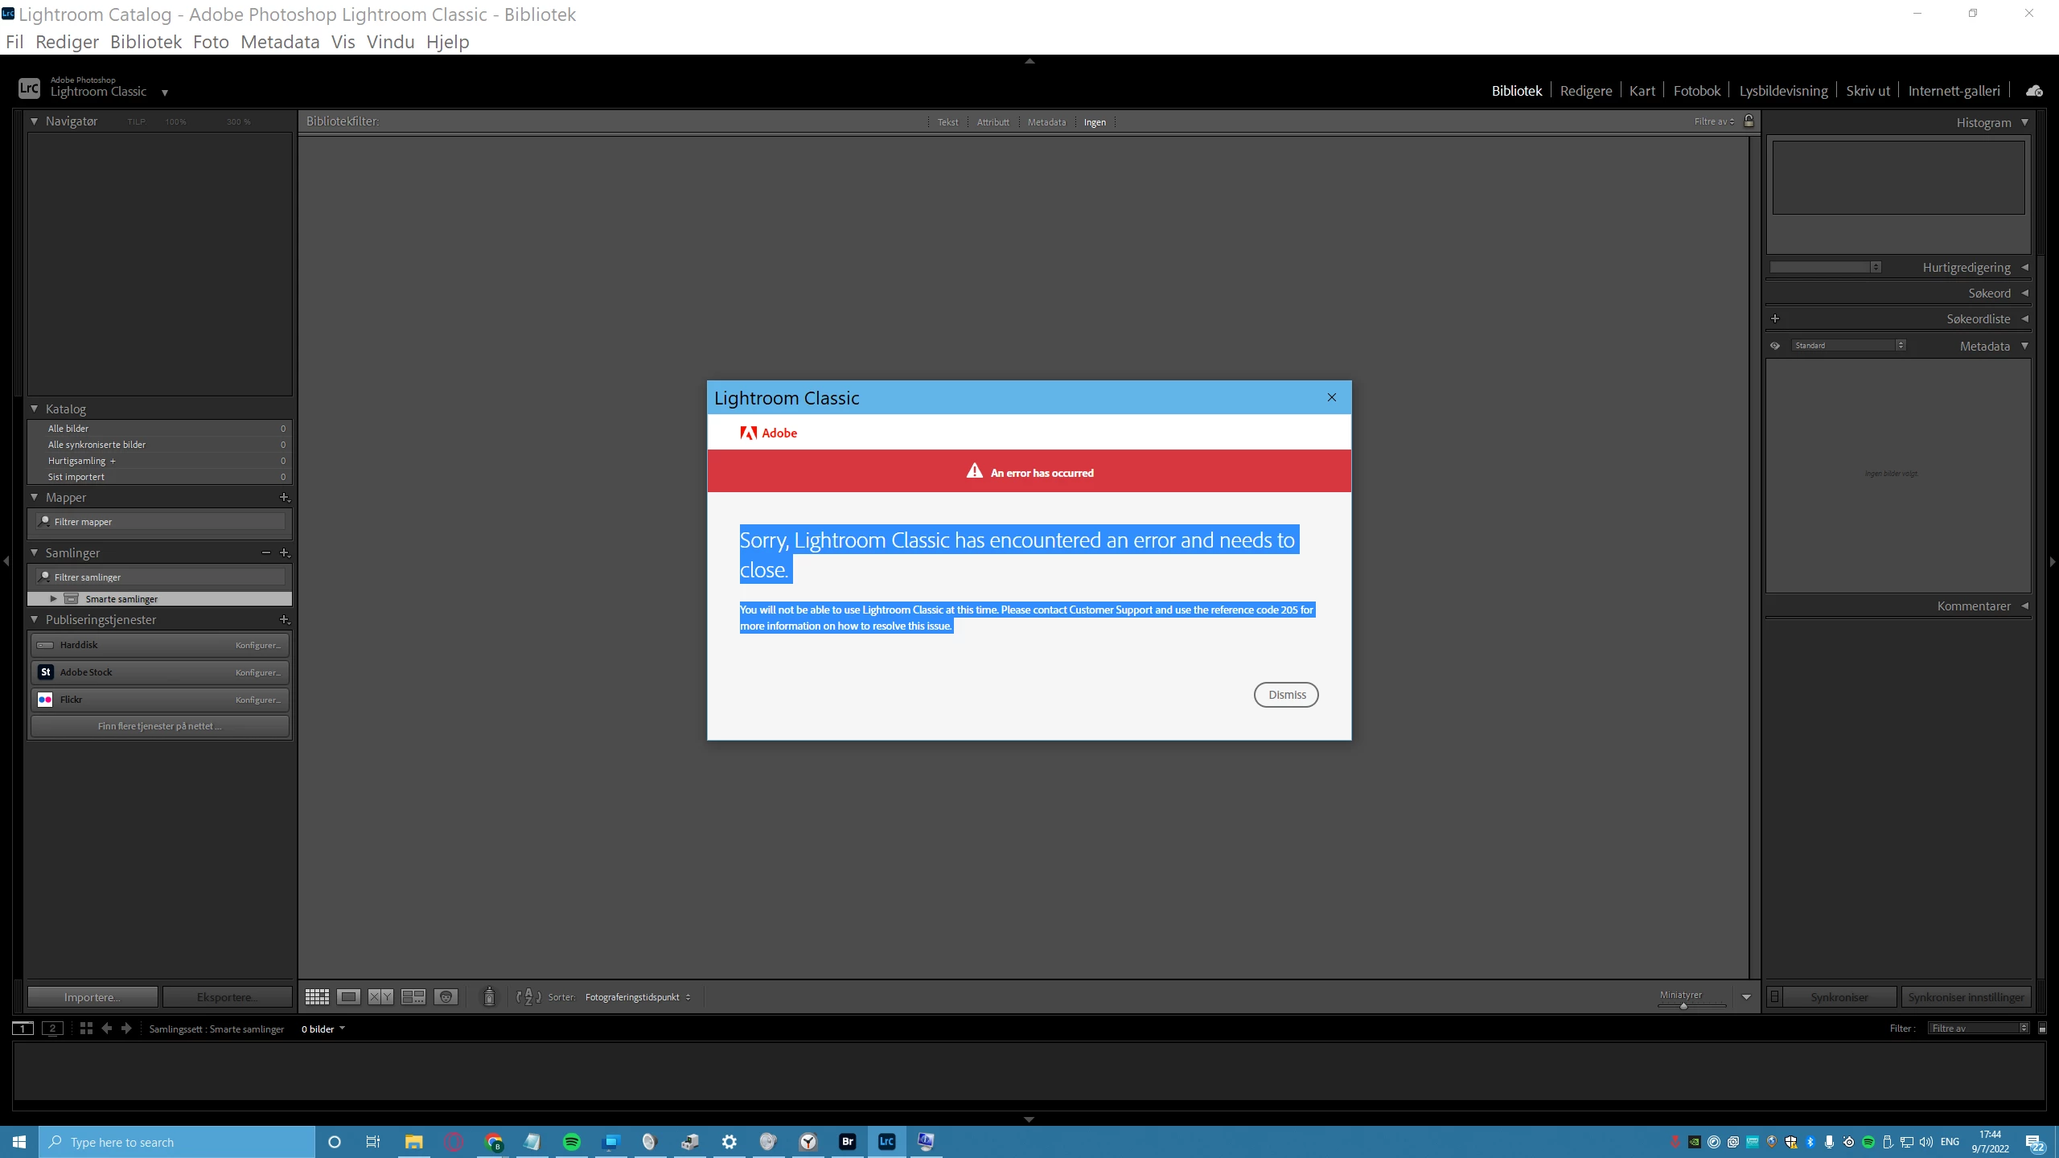
Task: Toggle the filmstrip filter switch
Action: pos(2042,1029)
